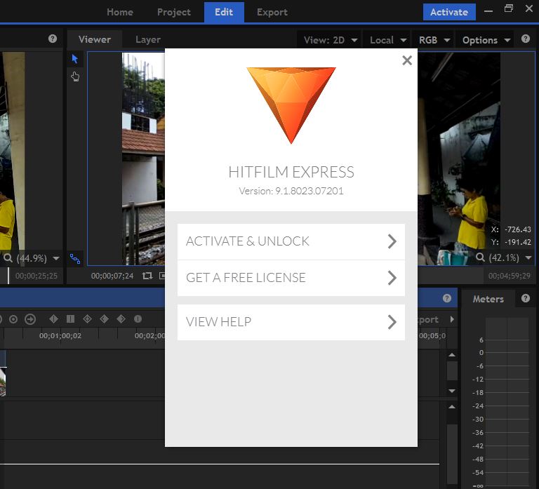Expand the arrow next to Export tab in timeline
This screenshot has height=489, width=539.
point(452,319)
